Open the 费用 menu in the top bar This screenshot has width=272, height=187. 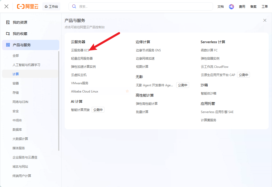pos(242,7)
